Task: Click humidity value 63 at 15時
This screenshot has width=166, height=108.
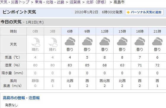Action: 122,65
